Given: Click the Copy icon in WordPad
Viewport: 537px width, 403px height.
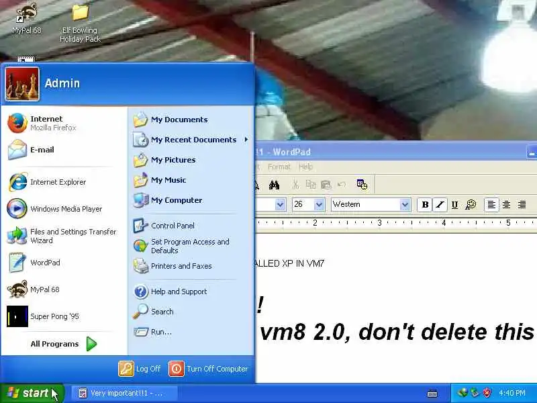Looking at the screenshot, I should [x=311, y=185].
